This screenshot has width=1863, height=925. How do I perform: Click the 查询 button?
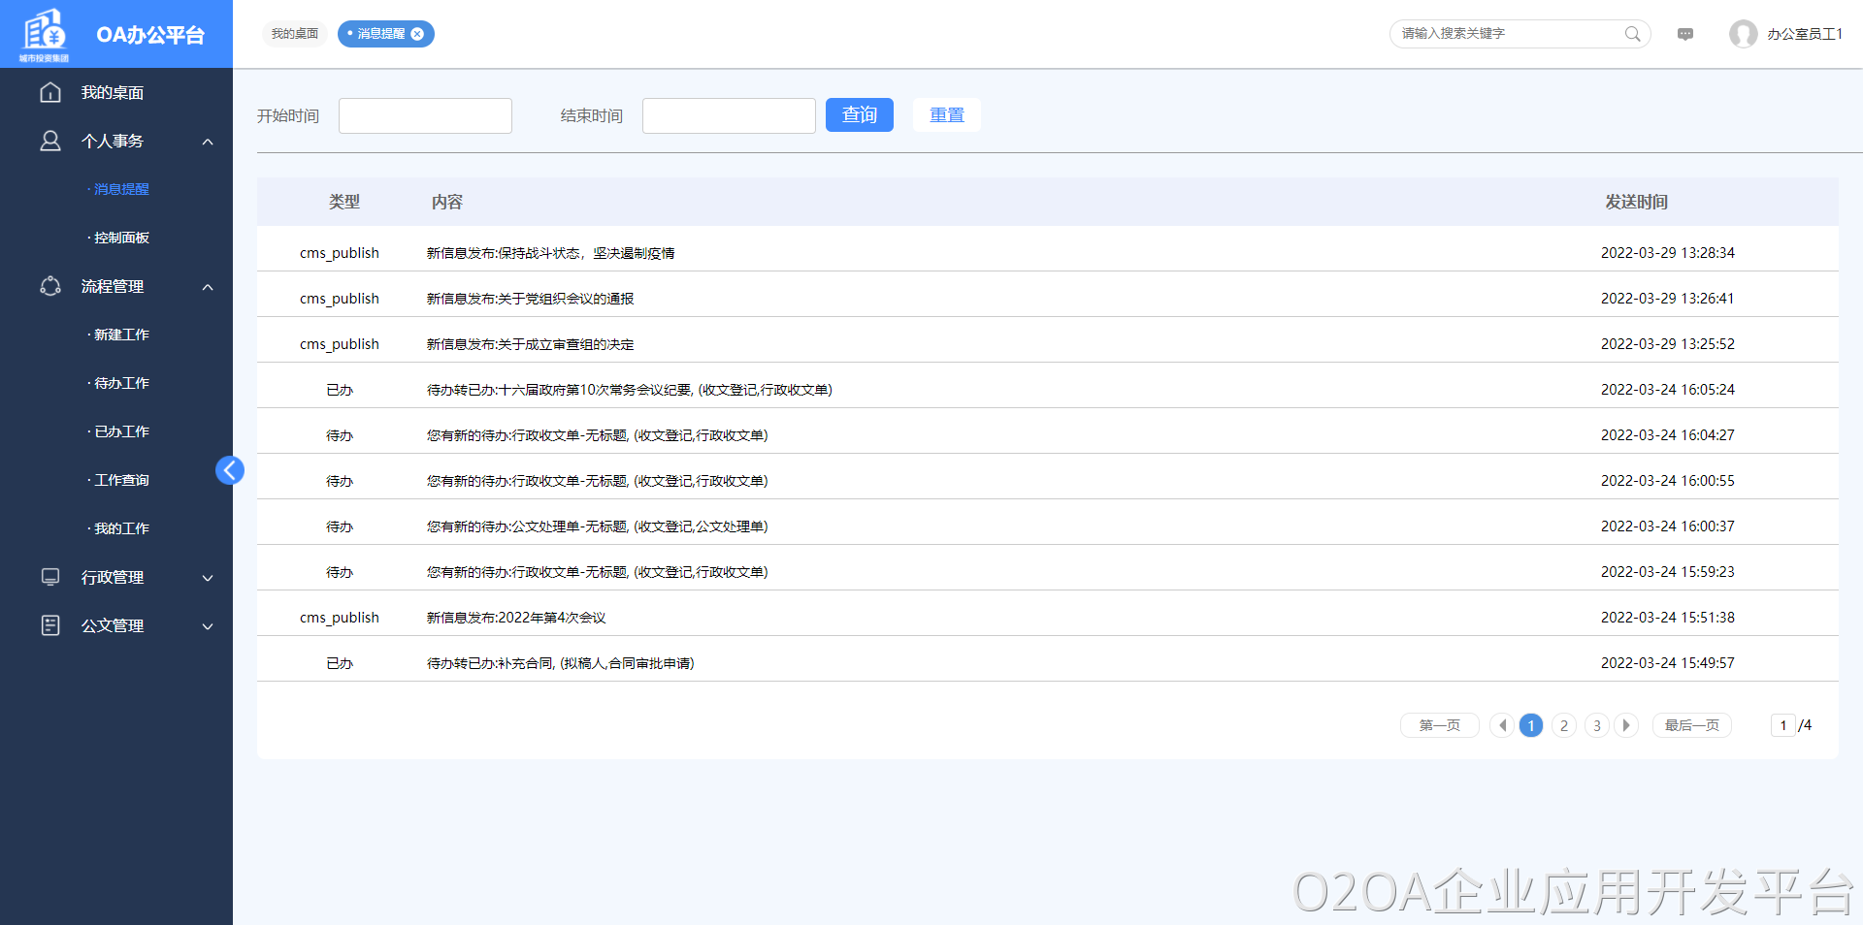[859, 115]
